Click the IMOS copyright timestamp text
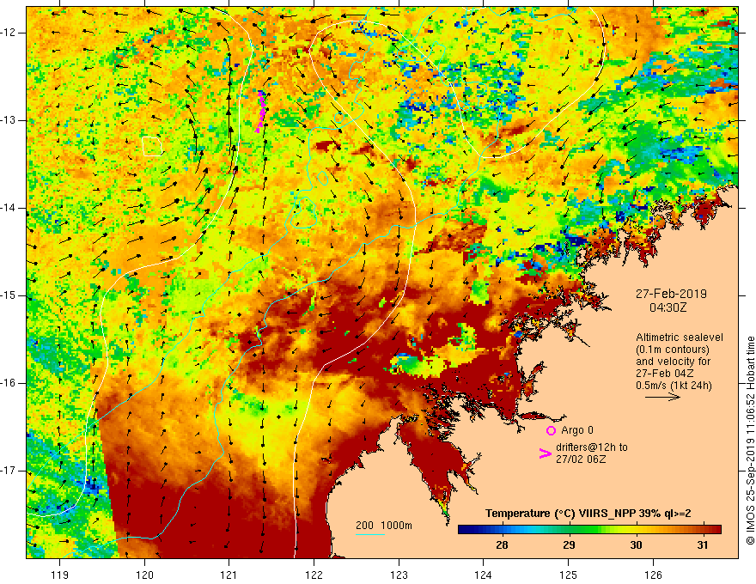The width and height of the screenshot is (756, 584). click(750, 441)
